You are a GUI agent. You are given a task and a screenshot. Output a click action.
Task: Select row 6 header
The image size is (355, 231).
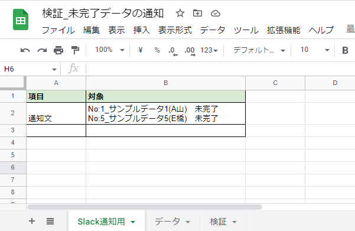pos(13,167)
